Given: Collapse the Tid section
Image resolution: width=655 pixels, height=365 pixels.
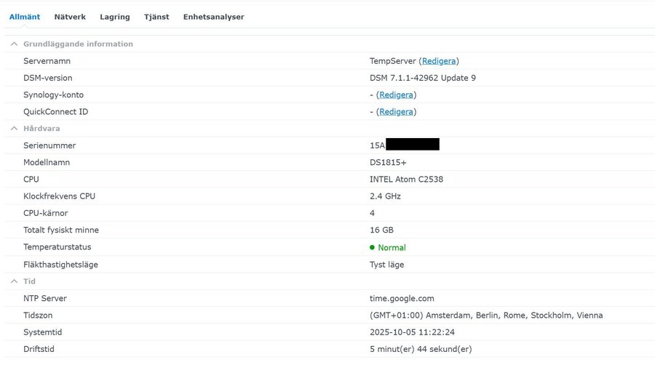Looking at the screenshot, I should tap(13, 281).
